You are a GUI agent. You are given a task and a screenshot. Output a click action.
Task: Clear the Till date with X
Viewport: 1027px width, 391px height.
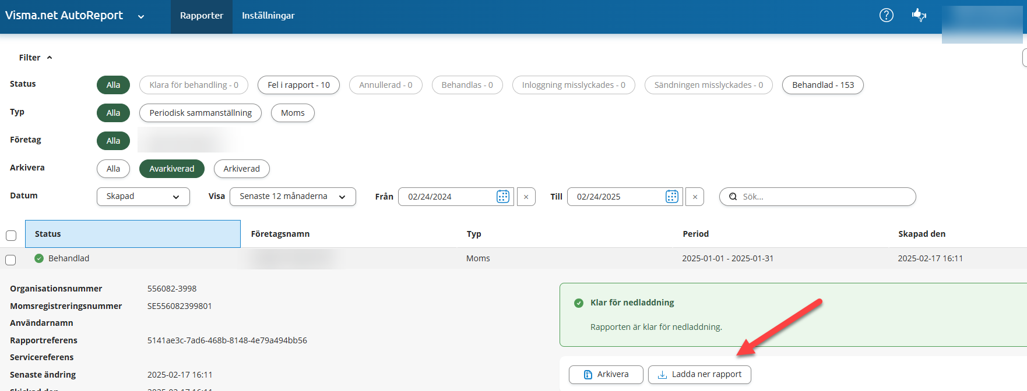(695, 197)
